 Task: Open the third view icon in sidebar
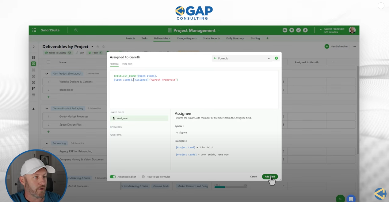pos(33,70)
